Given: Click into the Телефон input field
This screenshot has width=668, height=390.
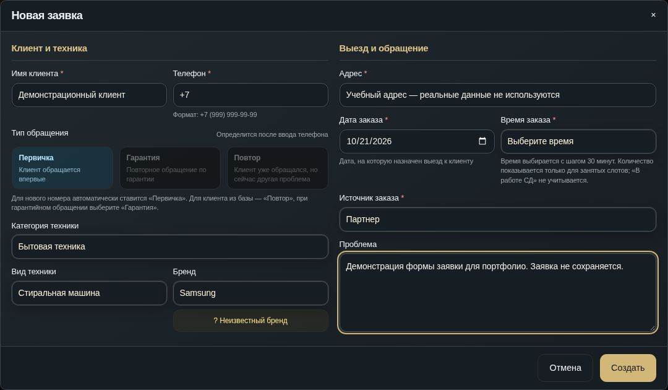Looking at the screenshot, I should 250,95.
